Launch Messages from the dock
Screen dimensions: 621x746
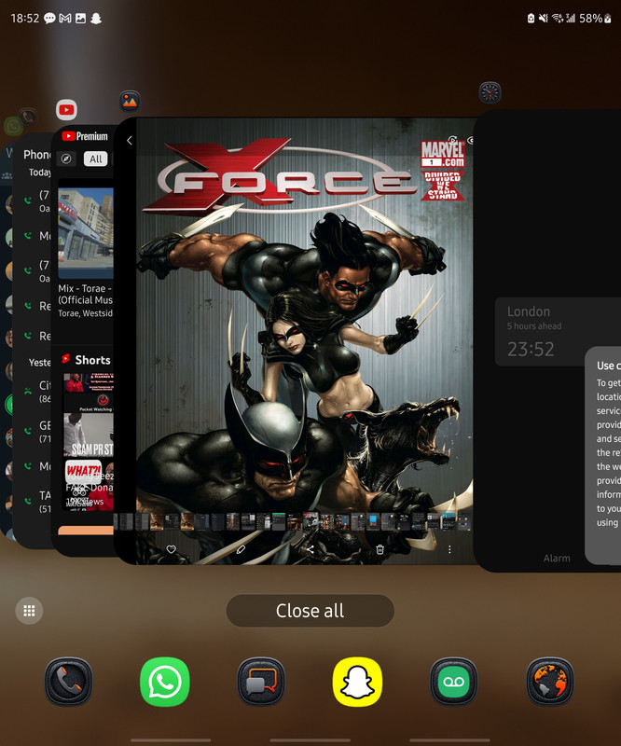coord(261,682)
